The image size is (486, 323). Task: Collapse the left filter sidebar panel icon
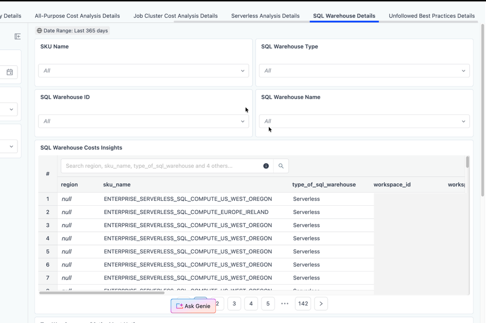[18, 36]
